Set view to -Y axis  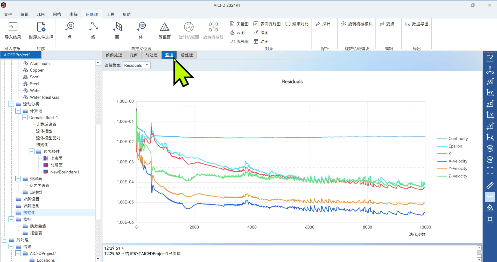click(490, 126)
